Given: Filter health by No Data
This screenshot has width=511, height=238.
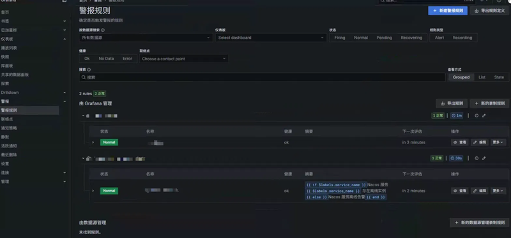Looking at the screenshot, I should click(x=106, y=59).
